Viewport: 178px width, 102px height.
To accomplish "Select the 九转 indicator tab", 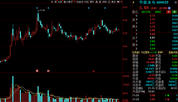I will [60, 2].
